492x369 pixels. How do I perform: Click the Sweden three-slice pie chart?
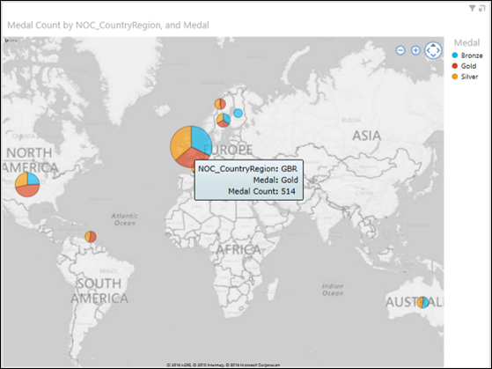click(x=224, y=120)
